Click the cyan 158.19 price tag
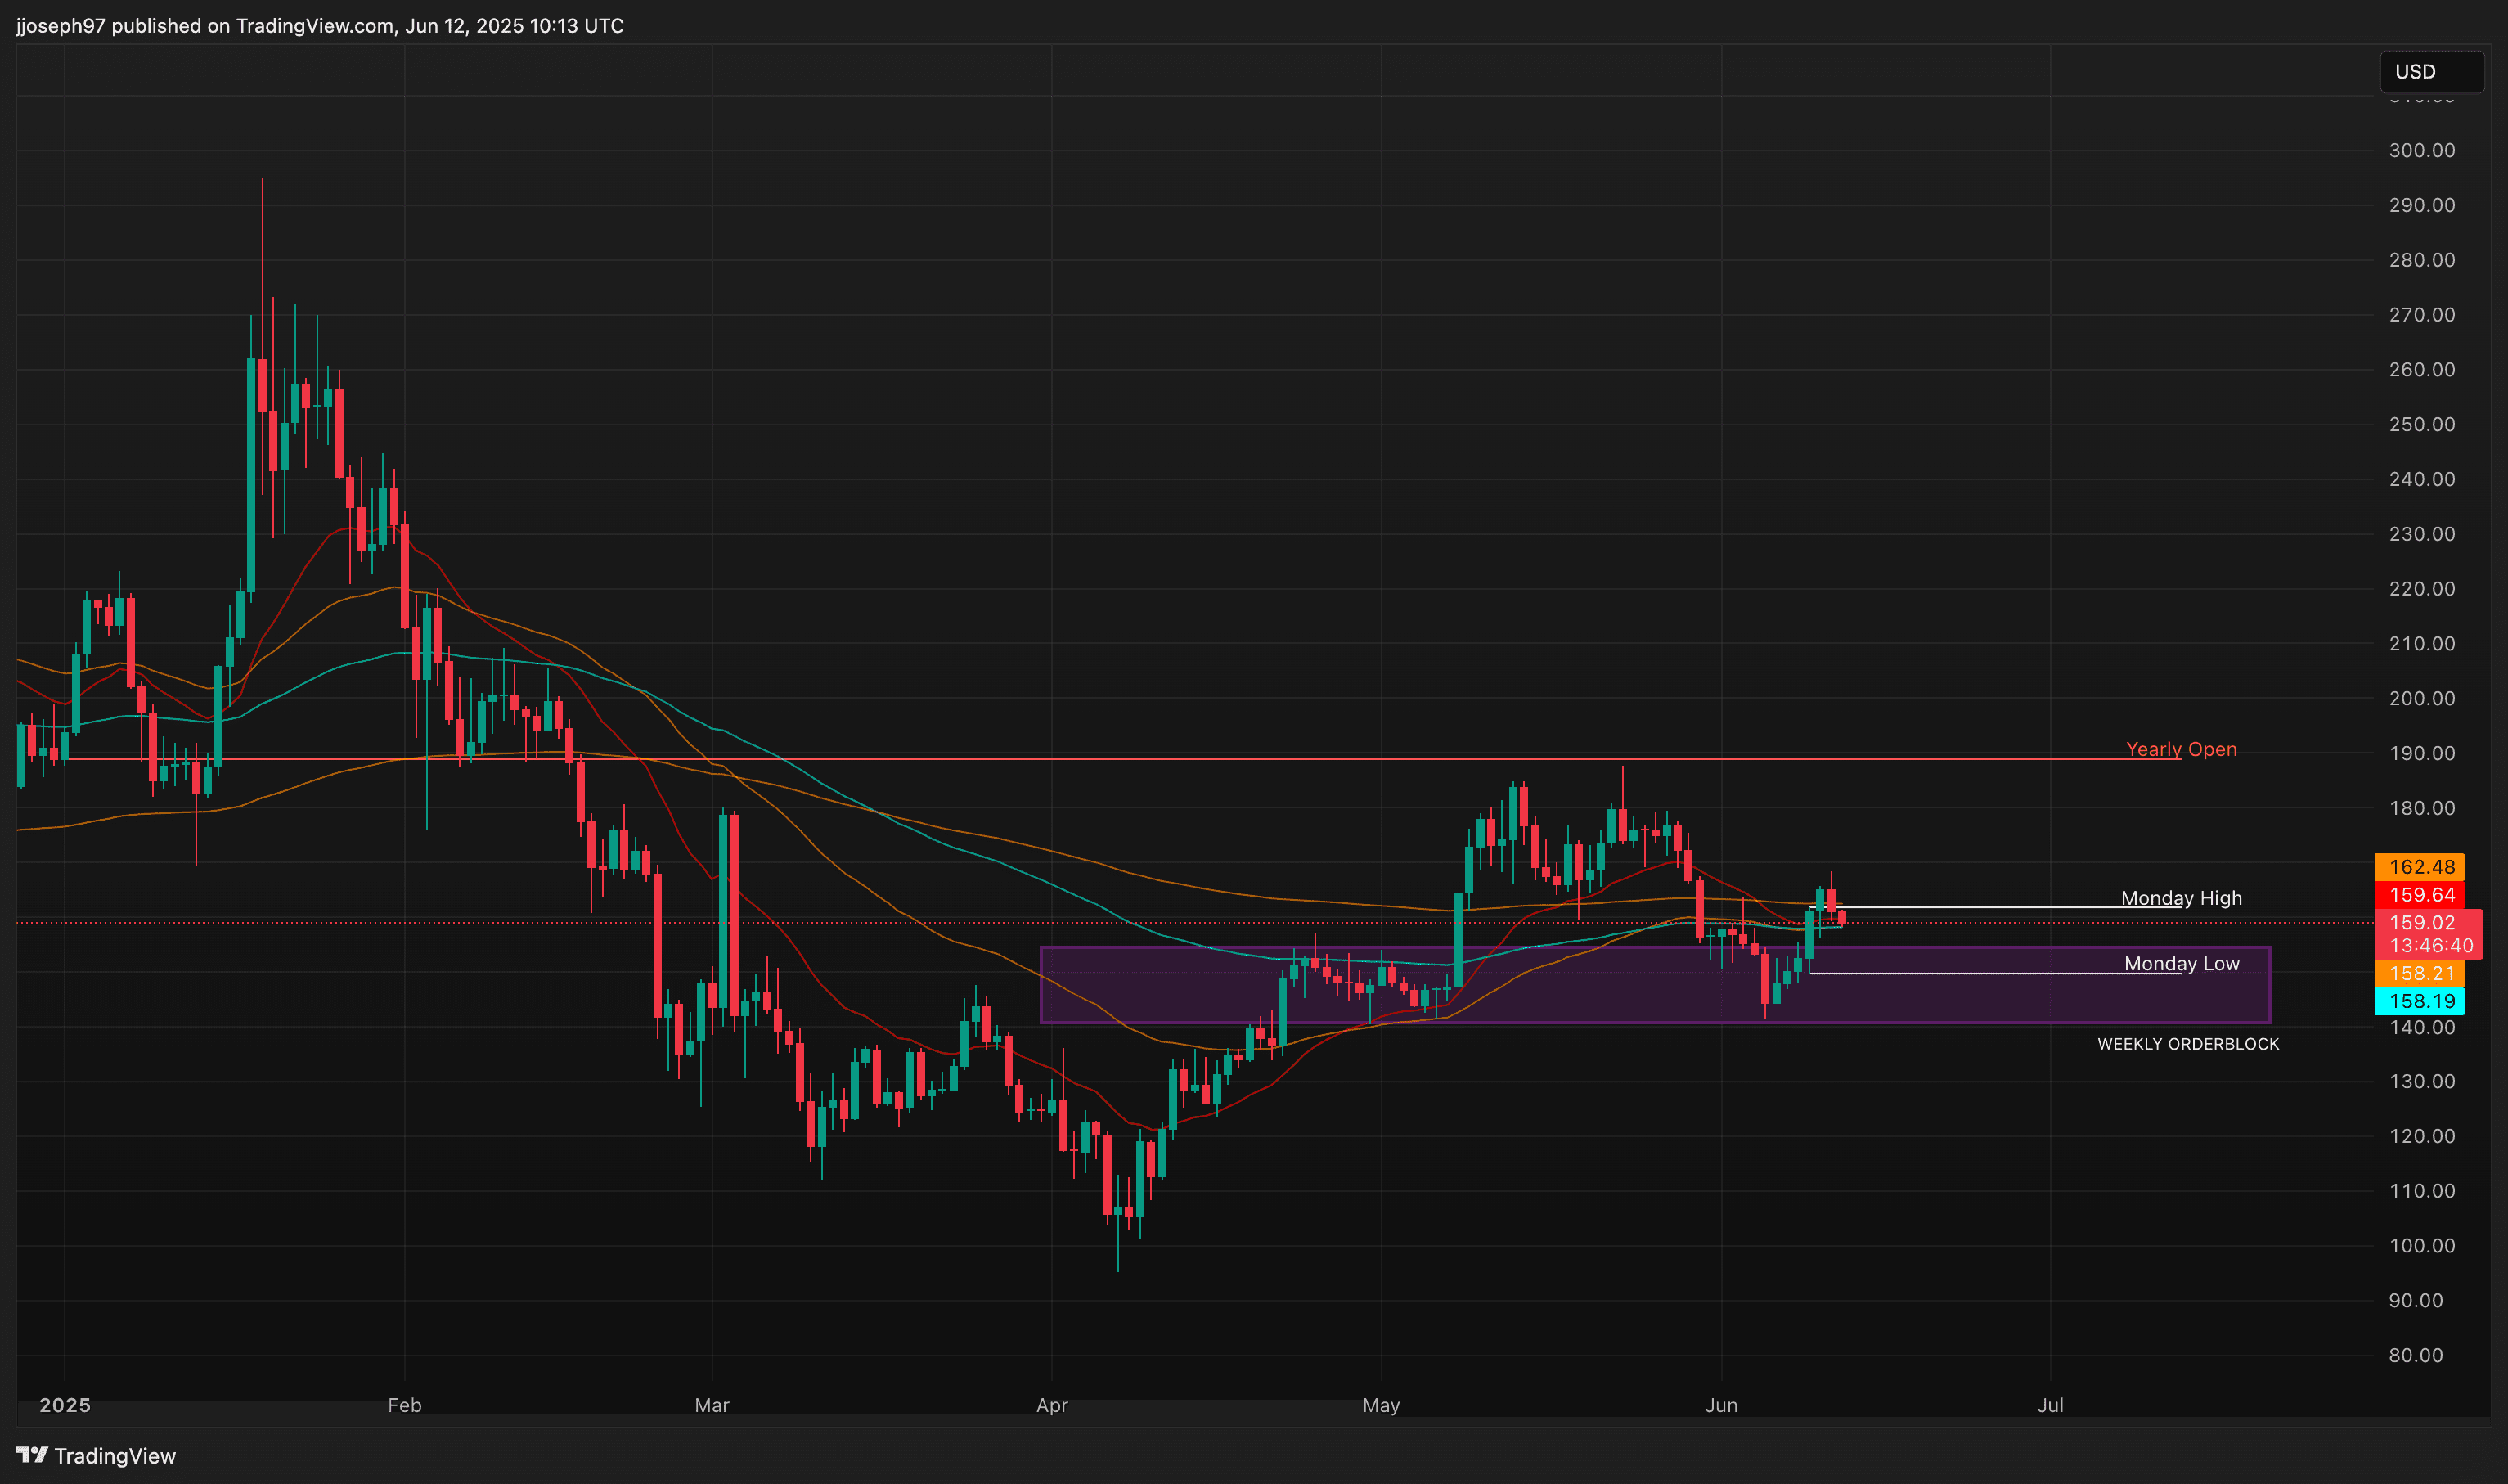This screenshot has height=1484, width=2508. pyautogui.click(x=2420, y=1001)
